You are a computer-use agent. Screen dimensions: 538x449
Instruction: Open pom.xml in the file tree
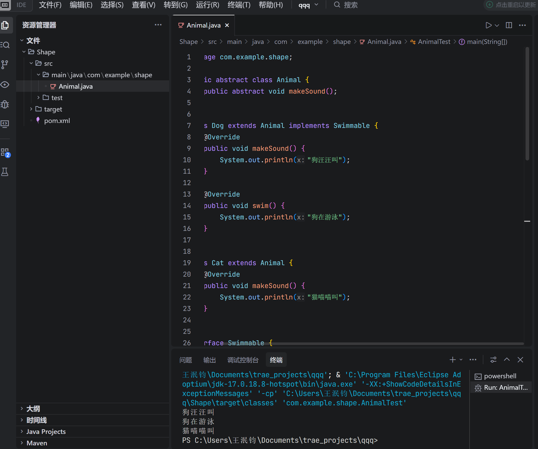click(57, 121)
